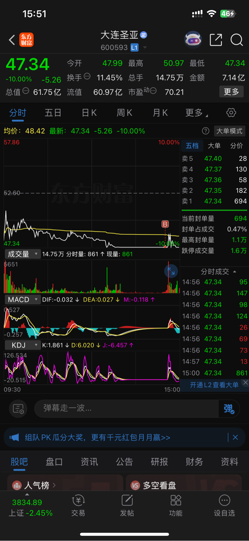249x541 pixels.
Task: Open chart settings gear icon
Action: (x=231, y=113)
